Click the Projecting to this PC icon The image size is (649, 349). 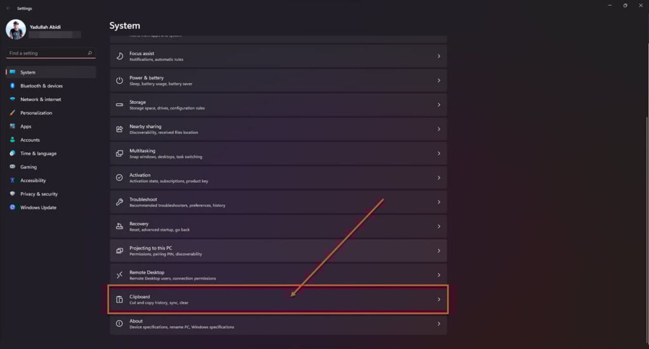coord(120,251)
